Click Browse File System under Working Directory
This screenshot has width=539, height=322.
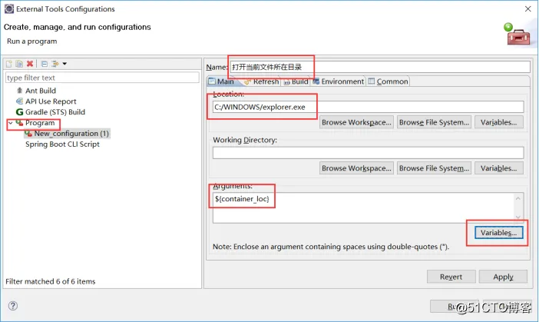tap(434, 168)
